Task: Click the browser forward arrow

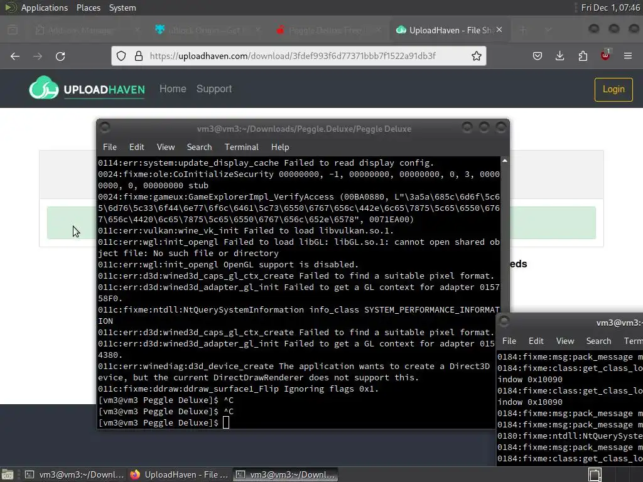Action: point(38,56)
